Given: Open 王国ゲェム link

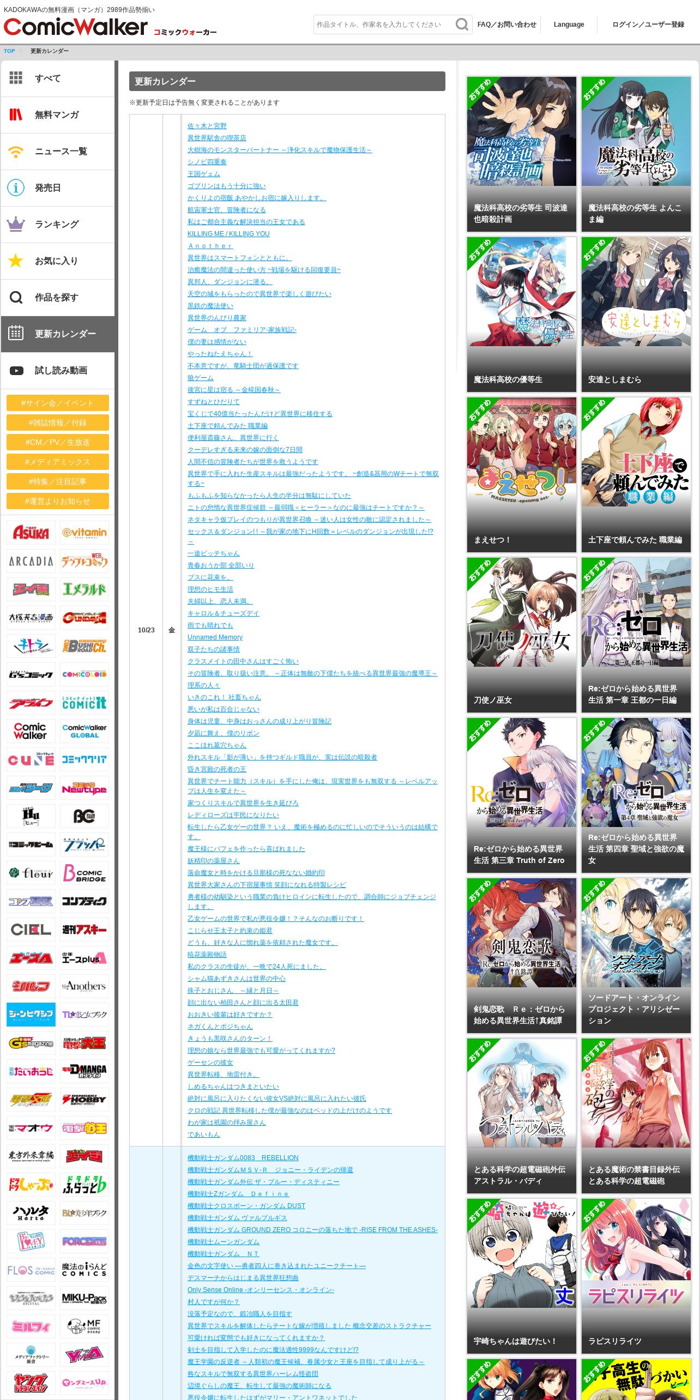Looking at the screenshot, I should [204, 174].
